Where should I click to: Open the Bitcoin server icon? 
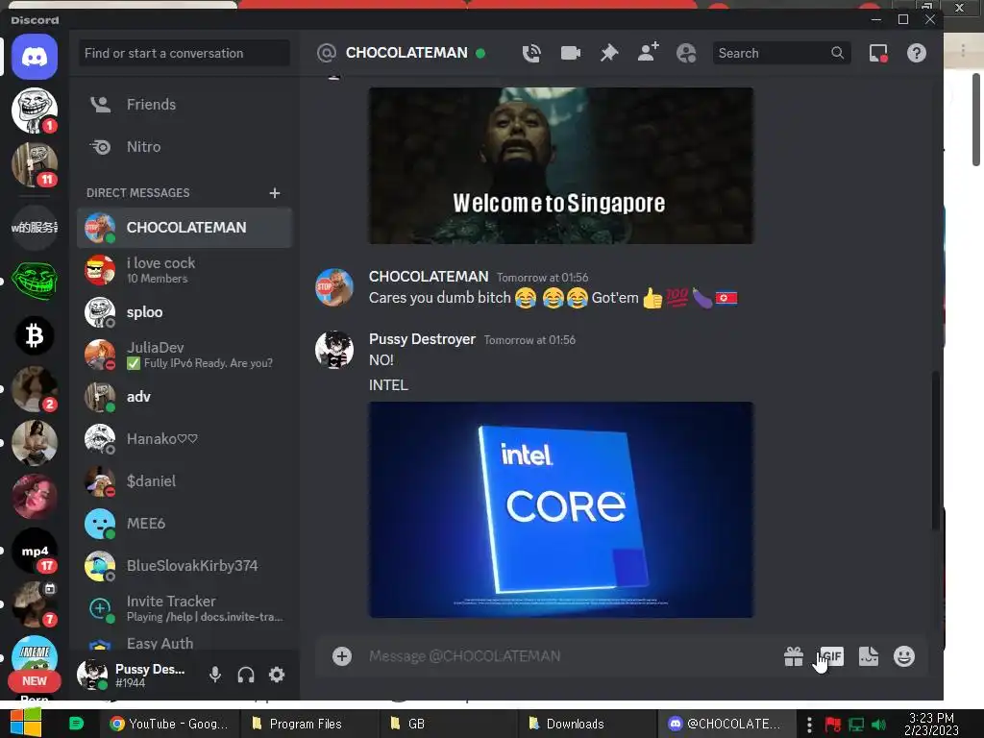(35, 335)
